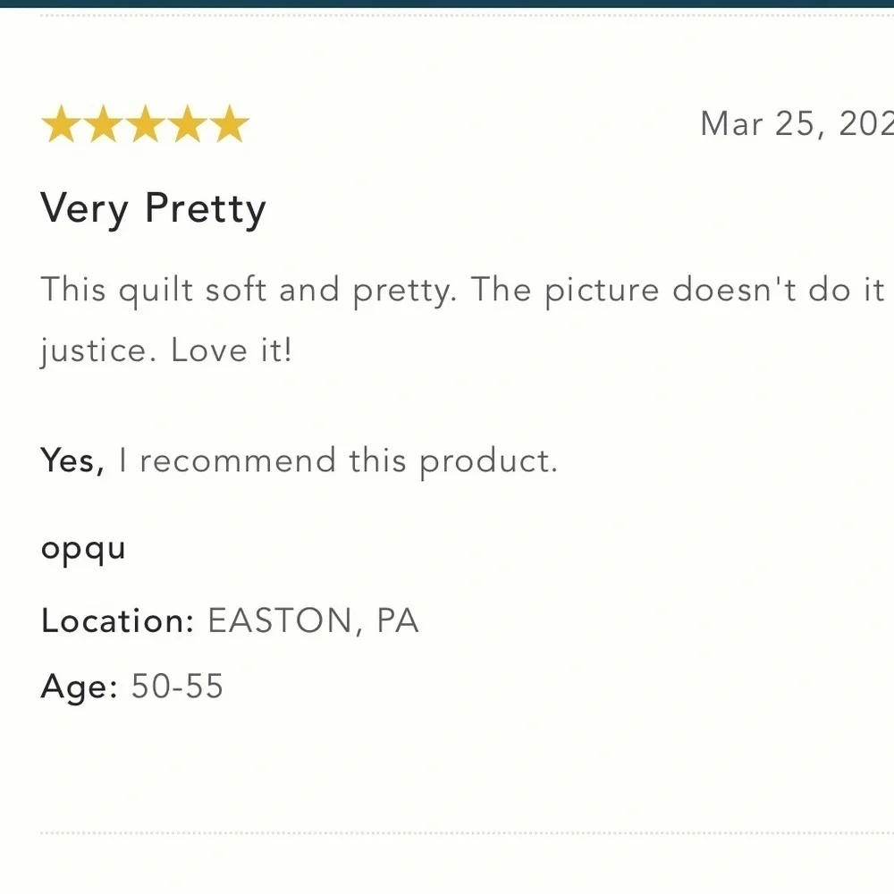
Task: Click the bold Age label
Action: coord(80,687)
